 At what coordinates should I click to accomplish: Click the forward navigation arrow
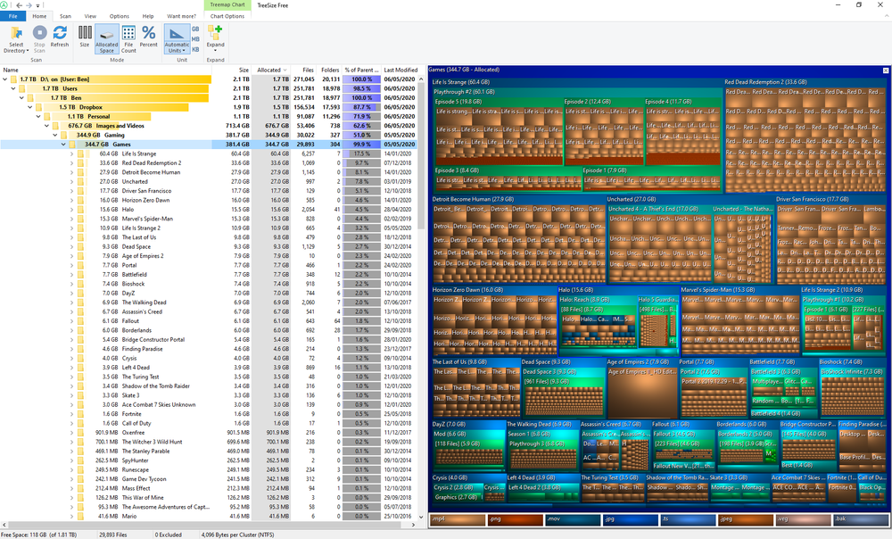pos(29,5)
